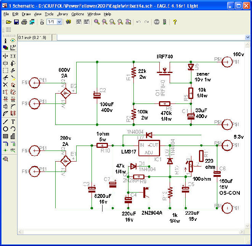The width and height of the screenshot is (252, 246).
Task: Run the ERC check tool
Action: pyautogui.click(x=5, y=159)
